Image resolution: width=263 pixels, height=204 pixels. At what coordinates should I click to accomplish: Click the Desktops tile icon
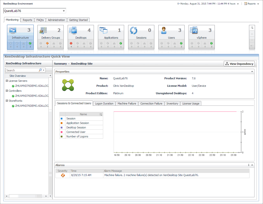[73, 30]
